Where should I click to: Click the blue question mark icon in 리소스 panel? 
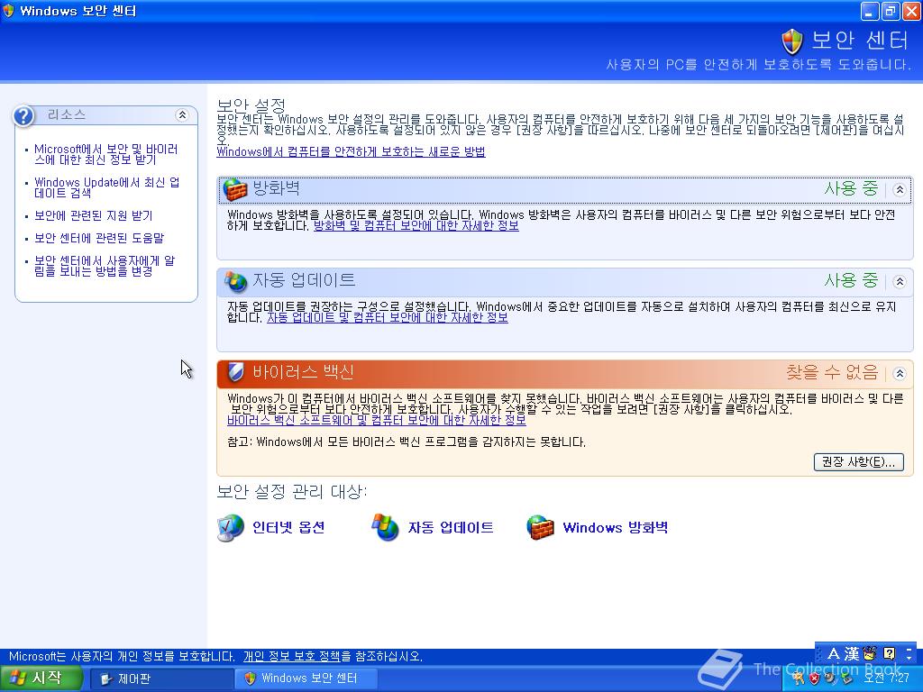[23, 116]
